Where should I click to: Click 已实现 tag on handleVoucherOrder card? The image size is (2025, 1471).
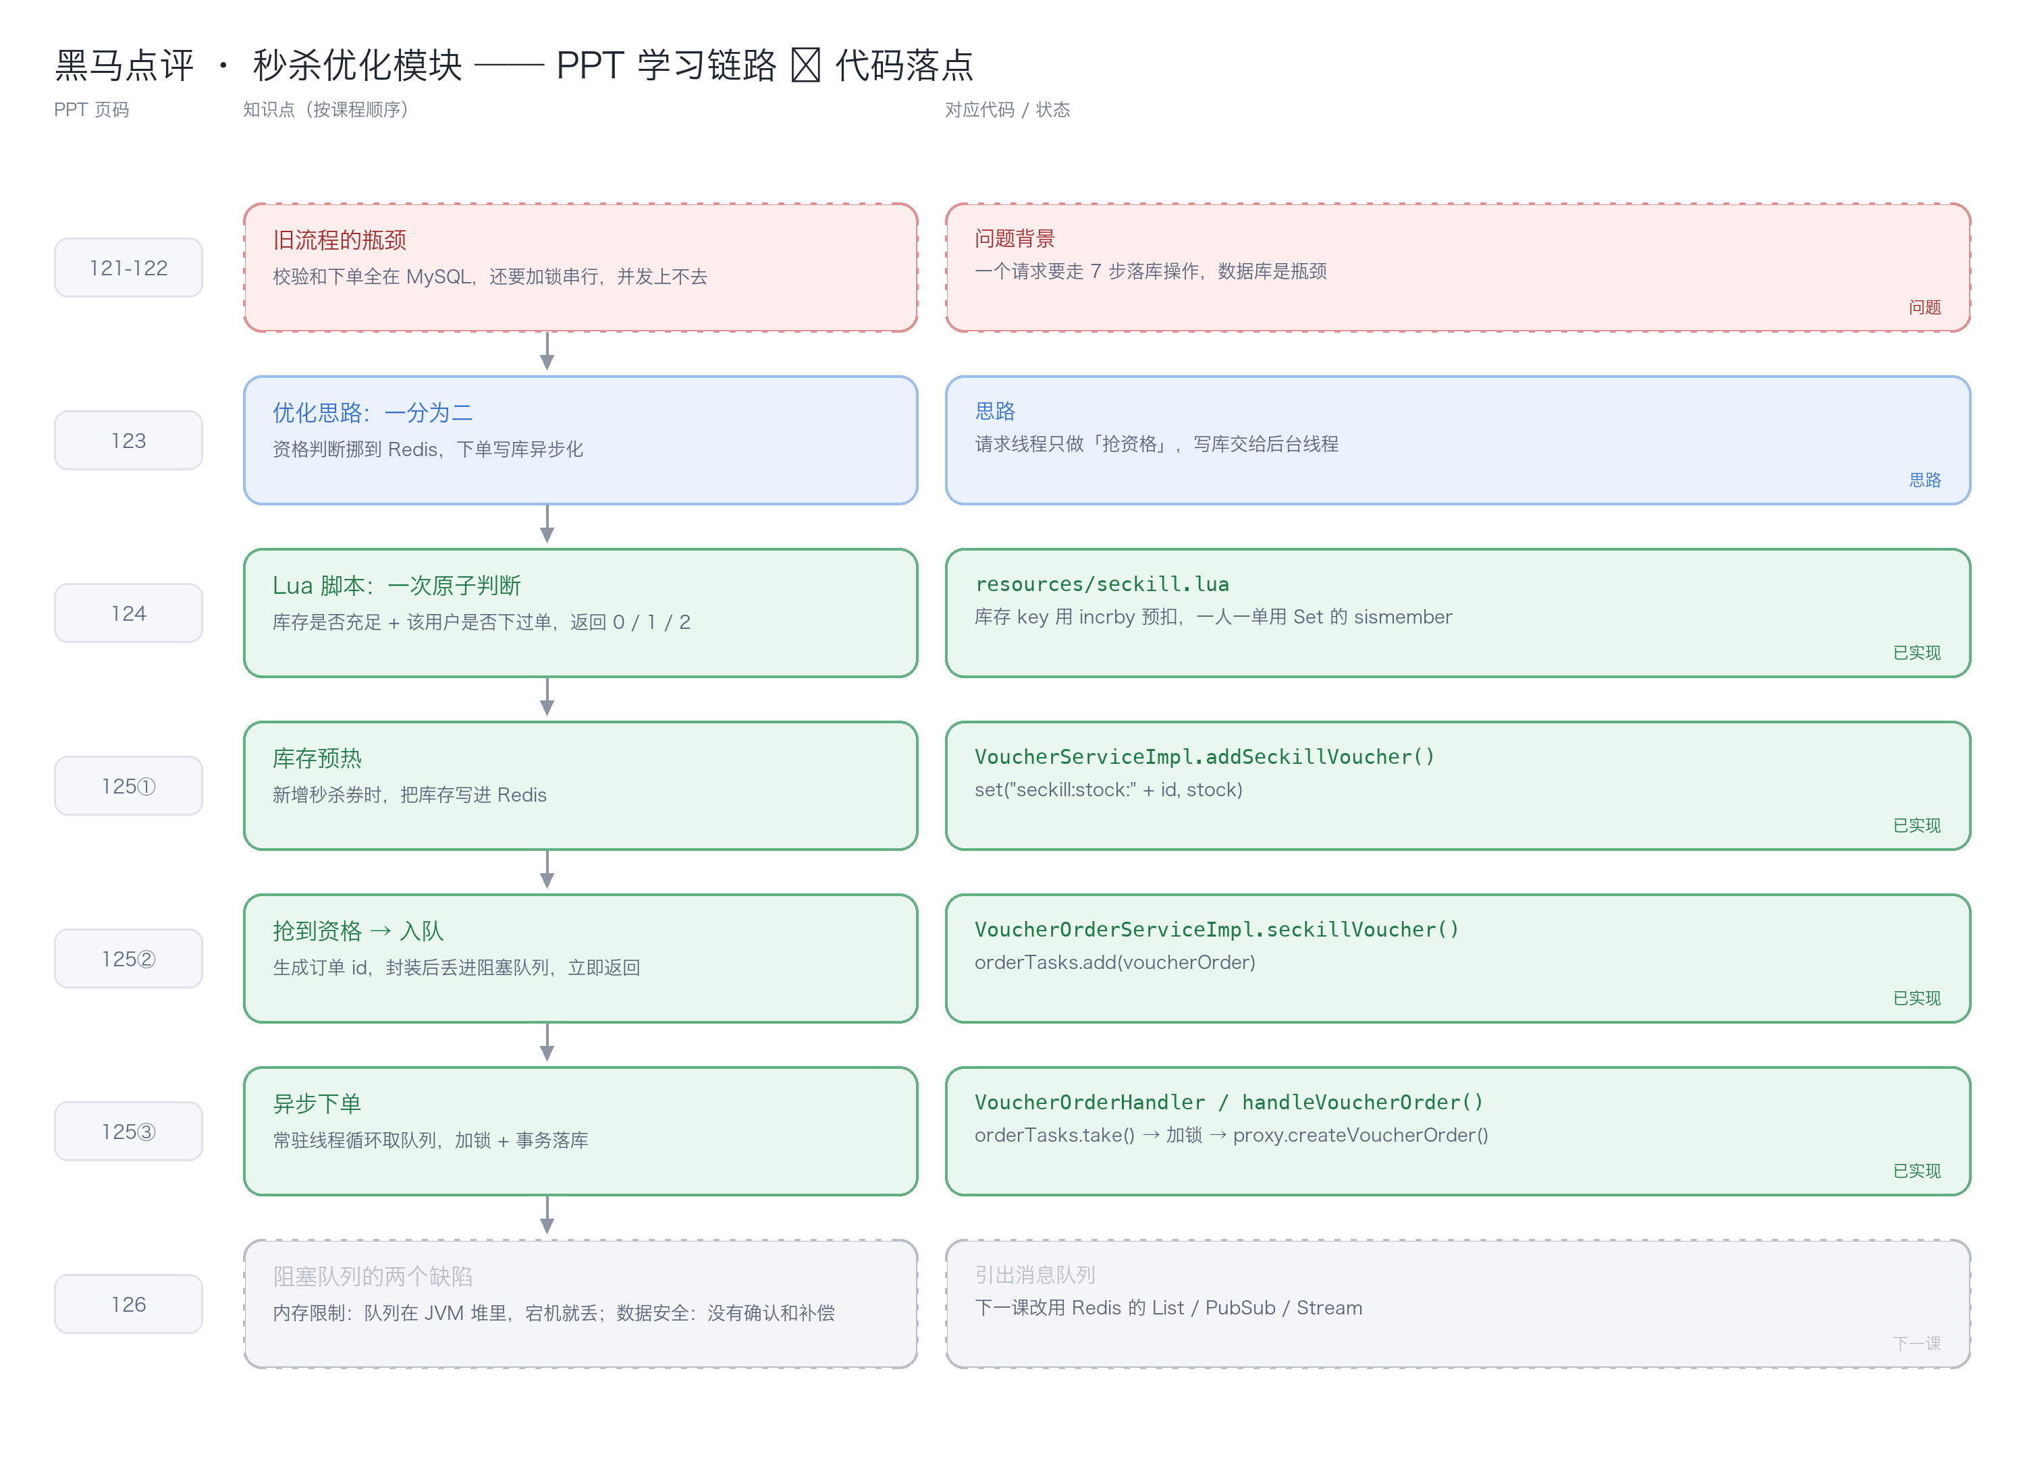coord(1917,1171)
